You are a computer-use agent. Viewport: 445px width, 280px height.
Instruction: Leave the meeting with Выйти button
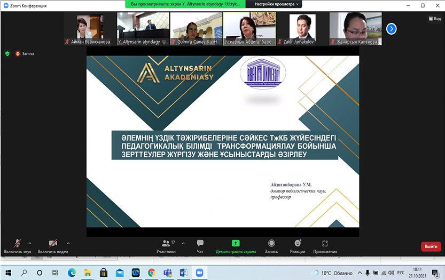point(431,246)
